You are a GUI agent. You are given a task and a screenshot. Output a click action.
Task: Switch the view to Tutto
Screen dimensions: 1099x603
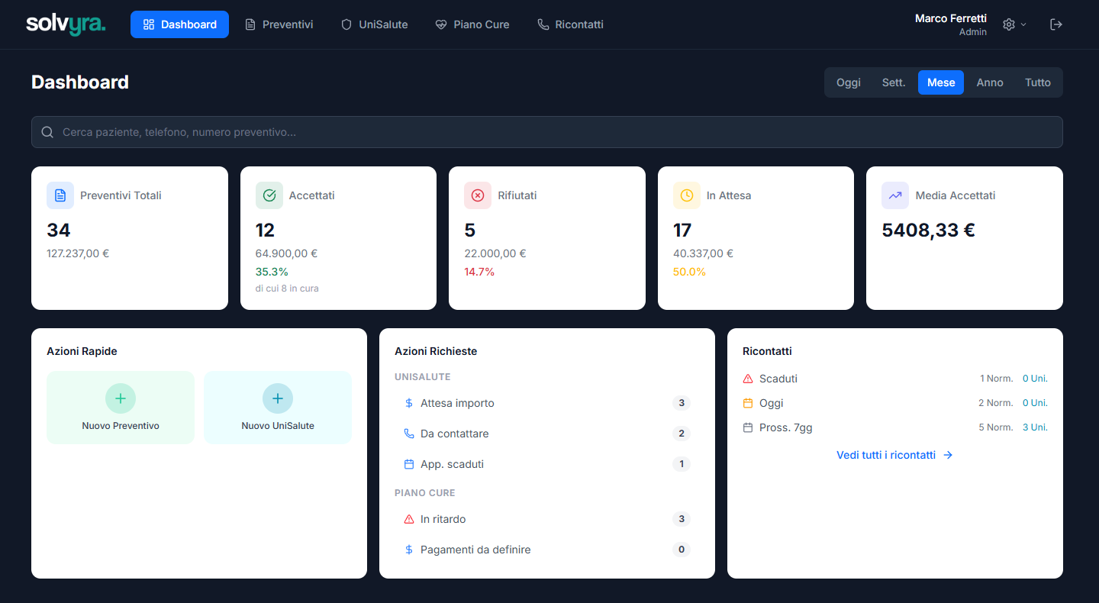(x=1038, y=82)
